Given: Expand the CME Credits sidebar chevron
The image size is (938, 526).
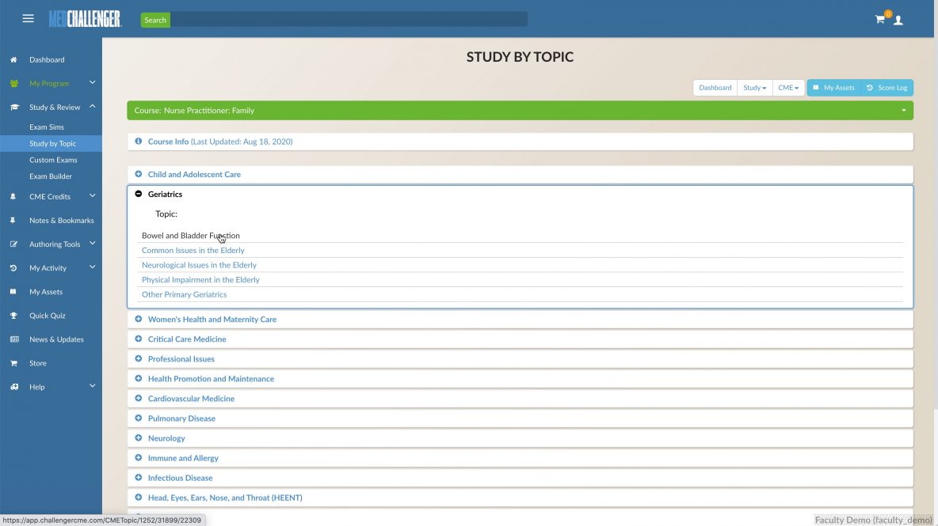Looking at the screenshot, I should pos(92,195).
